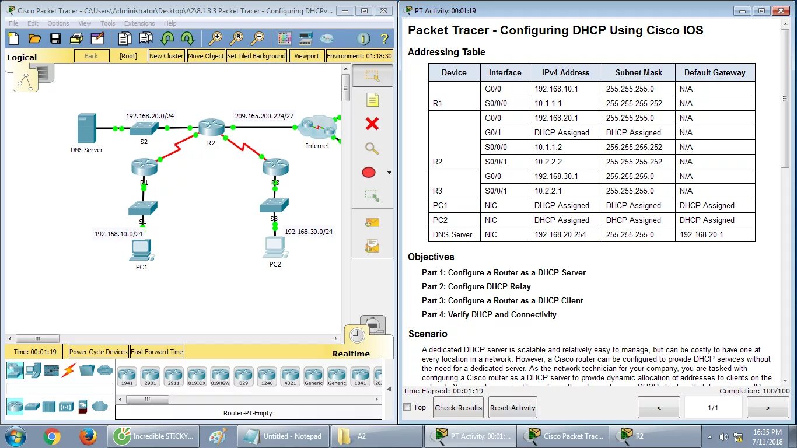
Task: Click the Fast Forward Time button
Action: [x=157, y=352]
